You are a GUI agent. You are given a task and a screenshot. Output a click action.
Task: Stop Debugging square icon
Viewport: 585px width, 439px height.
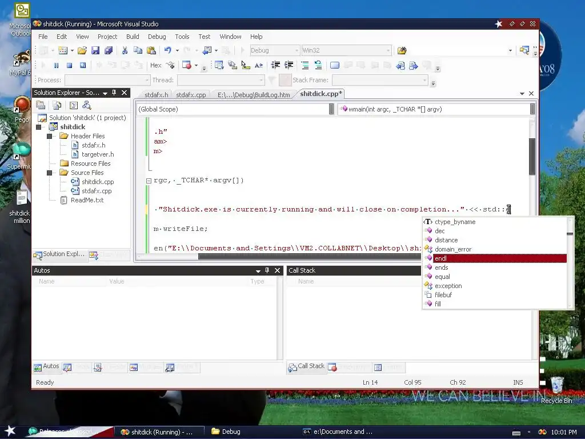(69, 65)
